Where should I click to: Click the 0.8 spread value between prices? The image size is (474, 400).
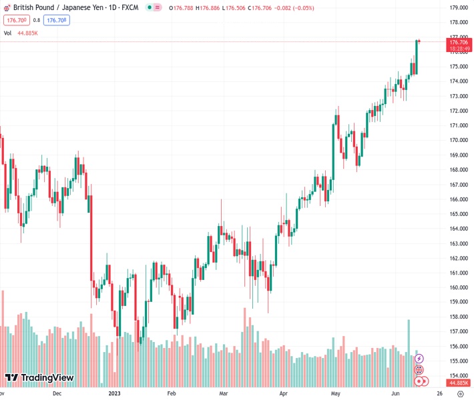[37, 20]
